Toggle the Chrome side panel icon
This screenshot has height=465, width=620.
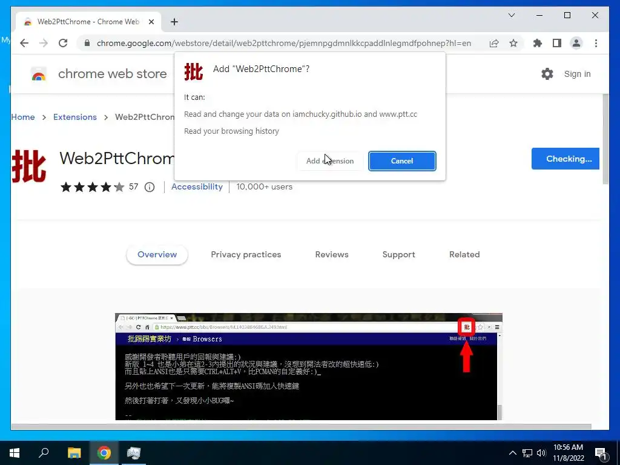[x=557, y=43]
